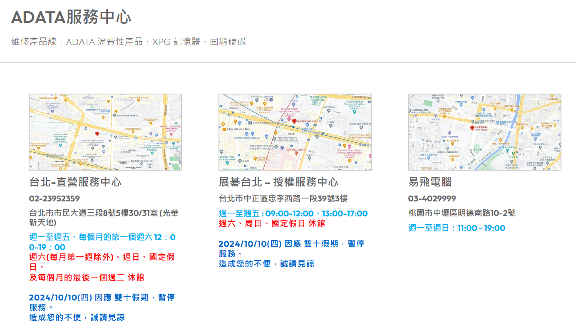The width and height of the screenshot is (576, 330).
Task: Click the 易飛電腦 heading
Action: point(430,182)
